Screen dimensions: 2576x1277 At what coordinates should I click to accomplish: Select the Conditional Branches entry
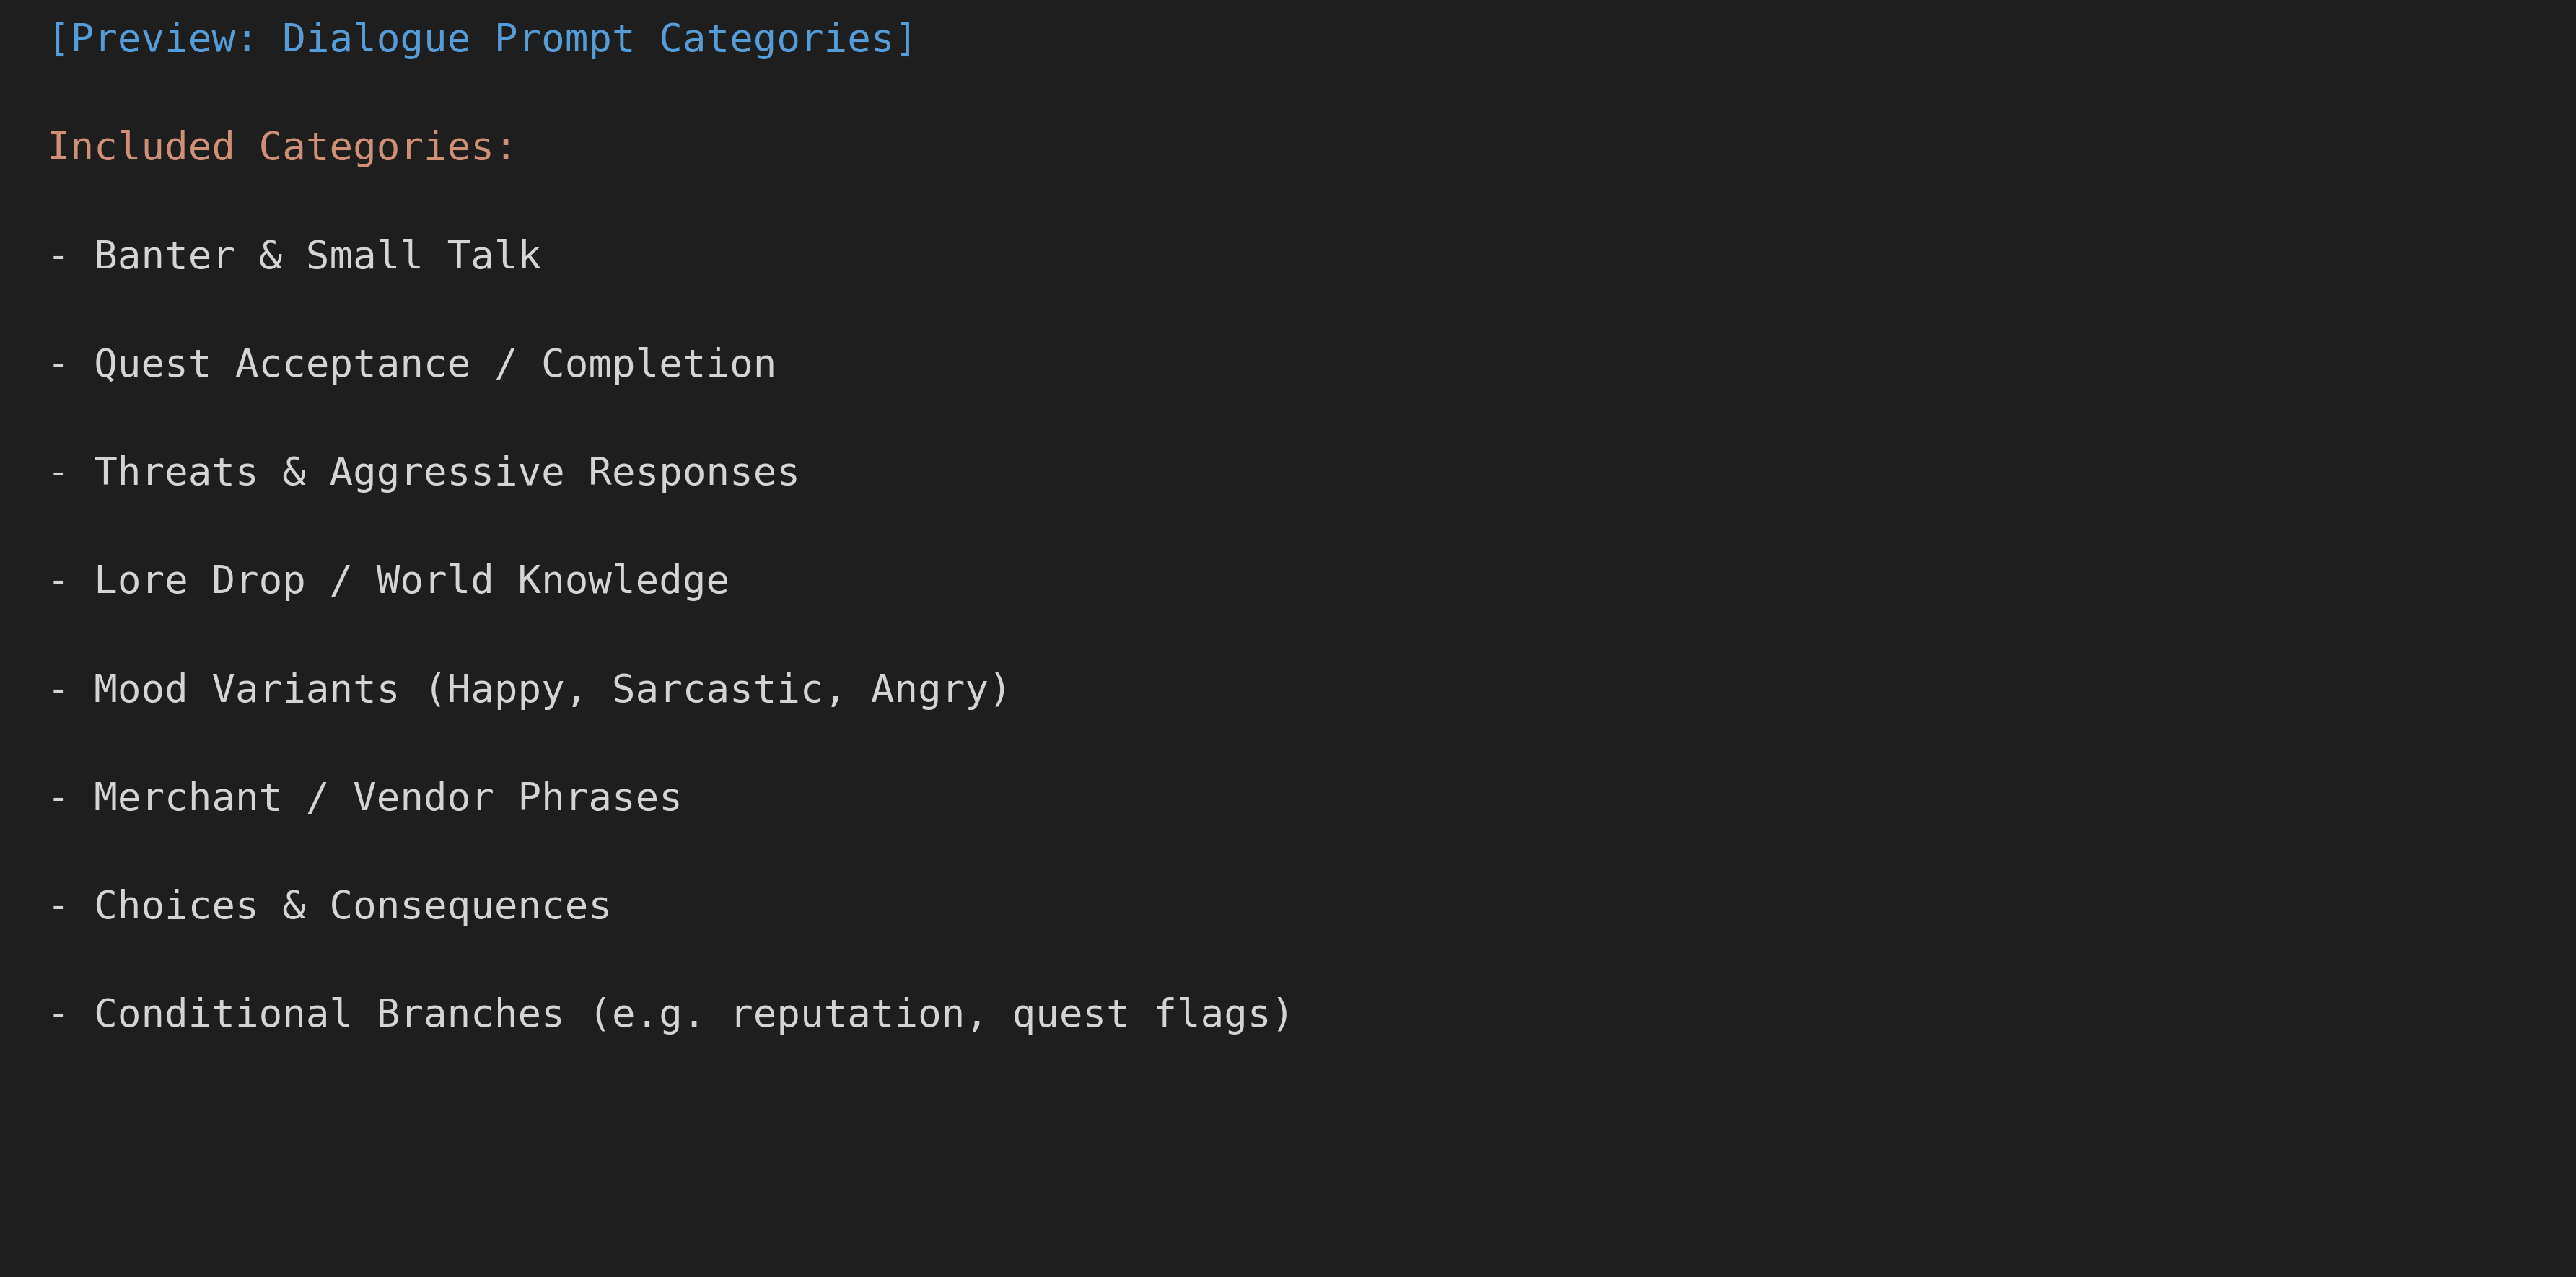[x=671, y=1014]
